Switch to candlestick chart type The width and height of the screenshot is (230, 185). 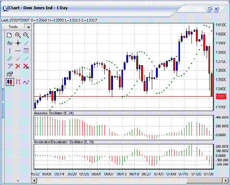[10, 82]
